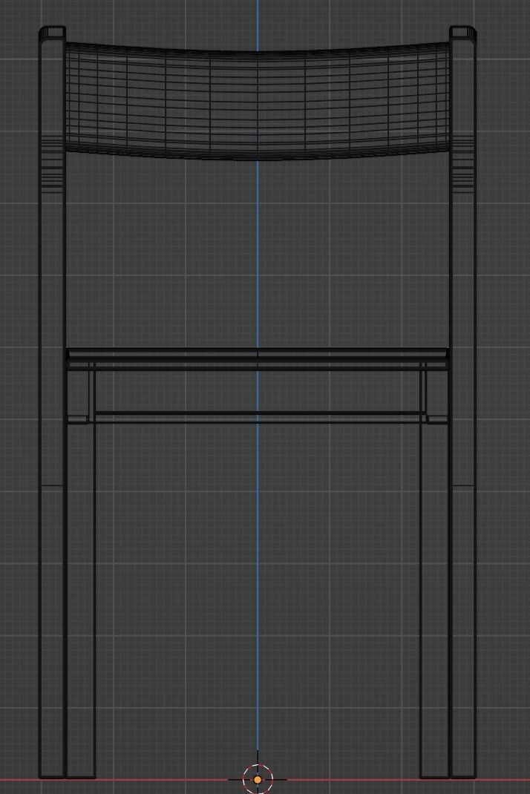This screenshot has width=530, height=794.
Task: Click the rounded cap atop left rear leg
Action: (53, 33)
